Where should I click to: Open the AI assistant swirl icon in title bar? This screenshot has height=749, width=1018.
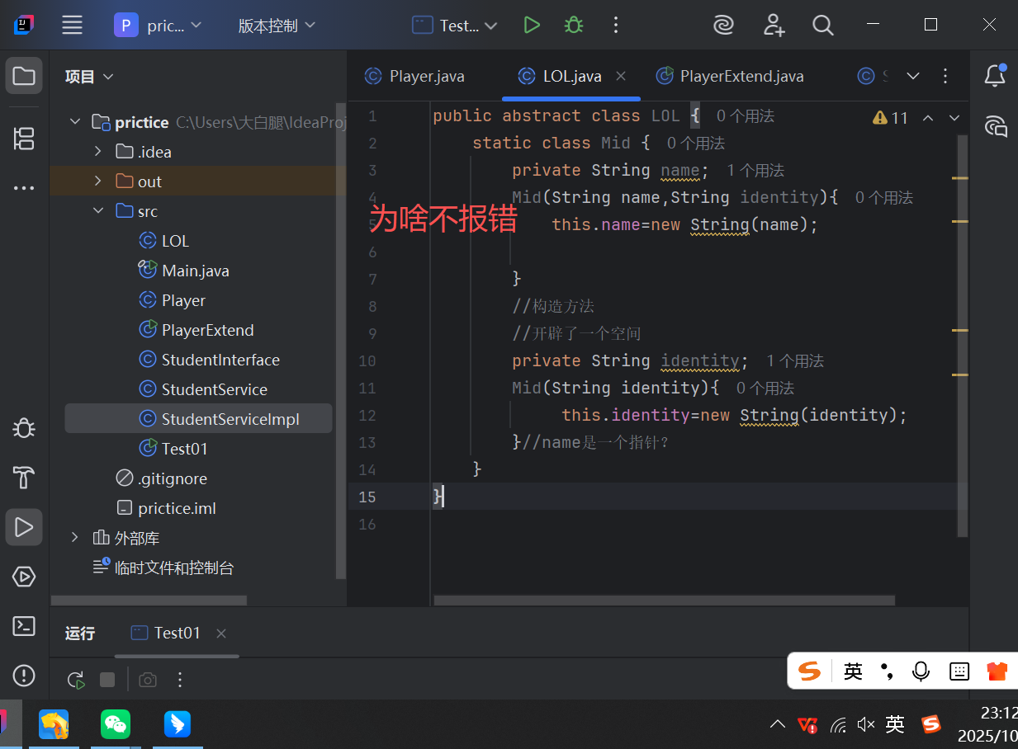pyautogui.click(x=724, y=26)
